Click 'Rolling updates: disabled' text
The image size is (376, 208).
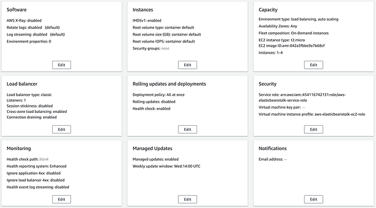(x=154, y=102)
